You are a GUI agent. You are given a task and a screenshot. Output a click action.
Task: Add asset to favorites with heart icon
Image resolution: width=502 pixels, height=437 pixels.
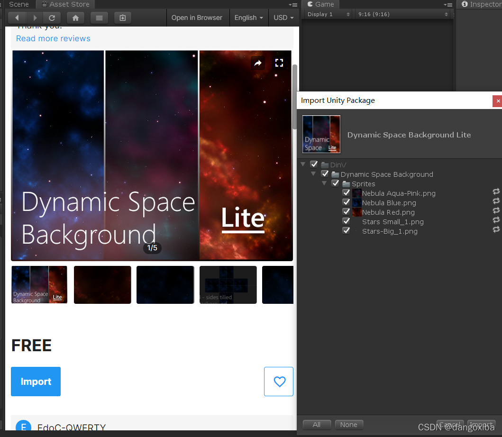point(279,381)
